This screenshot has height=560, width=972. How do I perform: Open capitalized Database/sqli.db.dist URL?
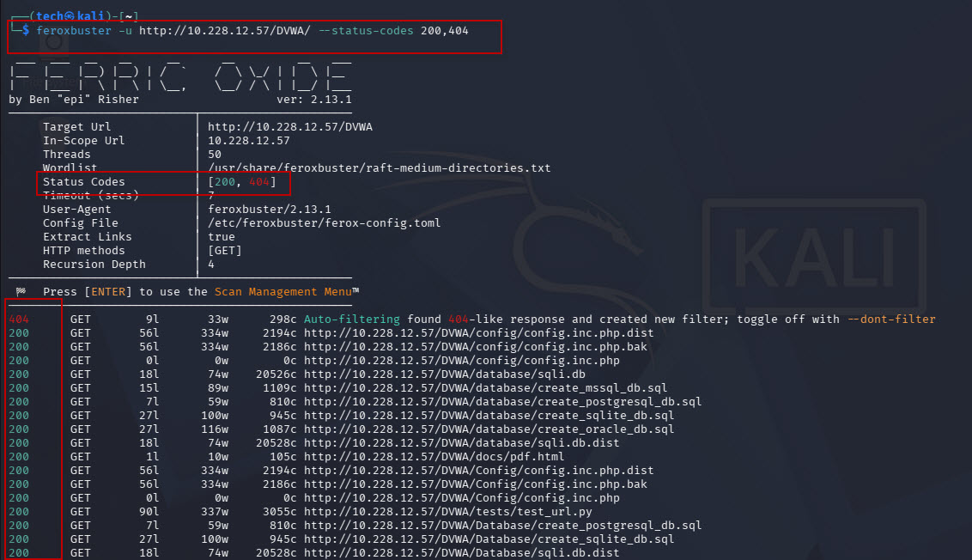point(462,552)
